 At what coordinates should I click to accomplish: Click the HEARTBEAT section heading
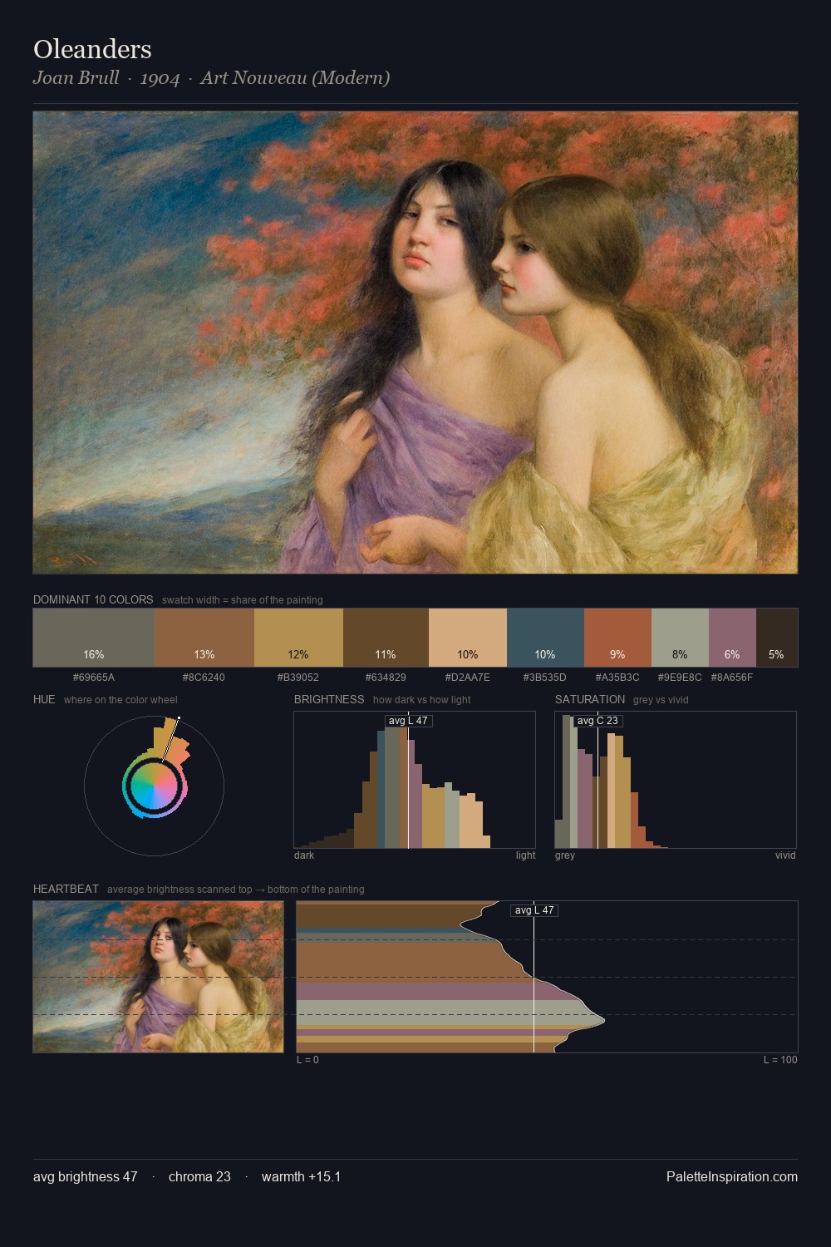(66, 889)
